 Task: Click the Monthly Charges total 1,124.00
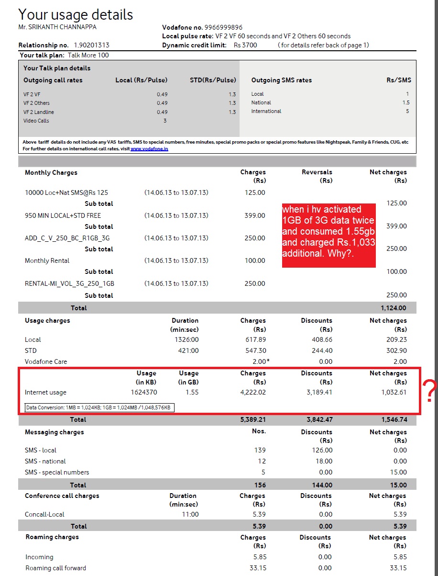394,308
